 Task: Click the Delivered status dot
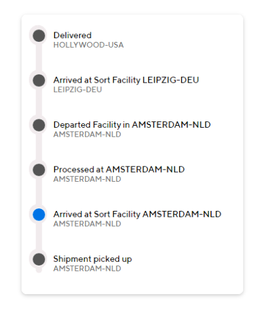pyautogui.click(x=39, y=36)
